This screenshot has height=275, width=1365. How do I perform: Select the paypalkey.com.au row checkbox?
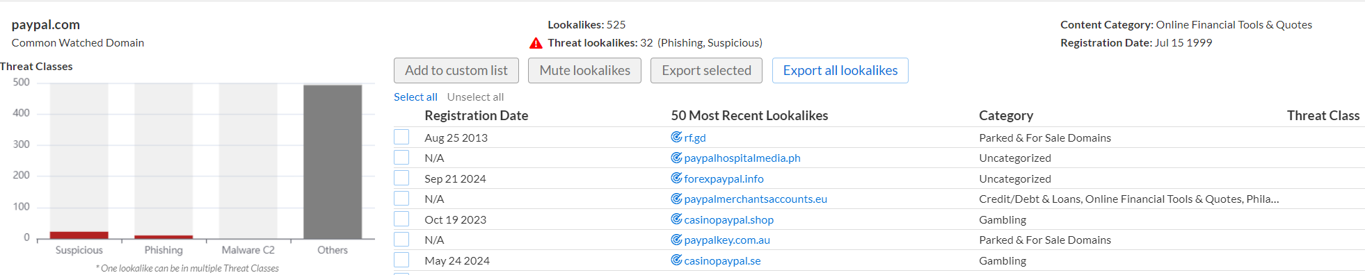pos(401,240)
